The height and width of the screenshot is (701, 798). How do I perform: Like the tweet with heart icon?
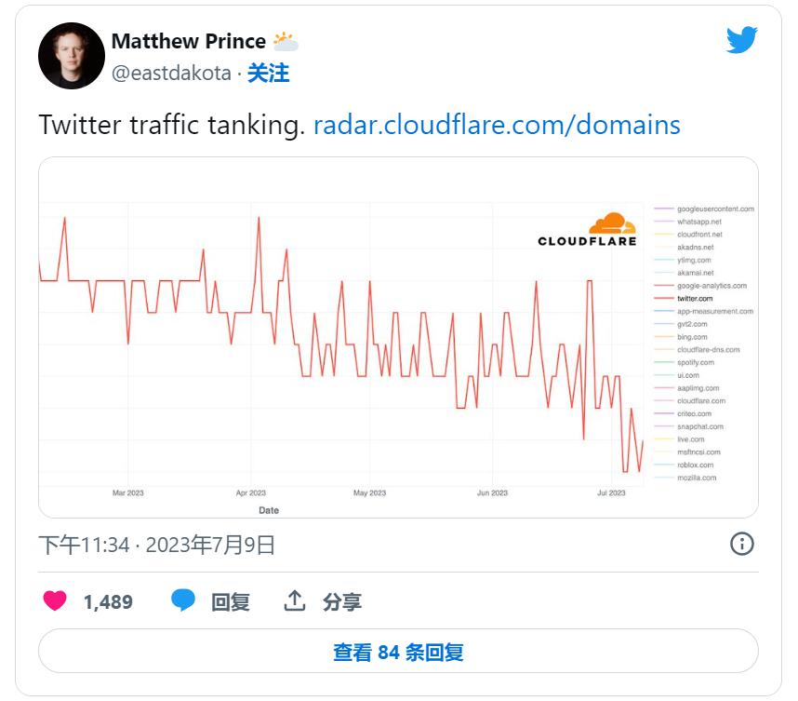(x=56, y=601)
